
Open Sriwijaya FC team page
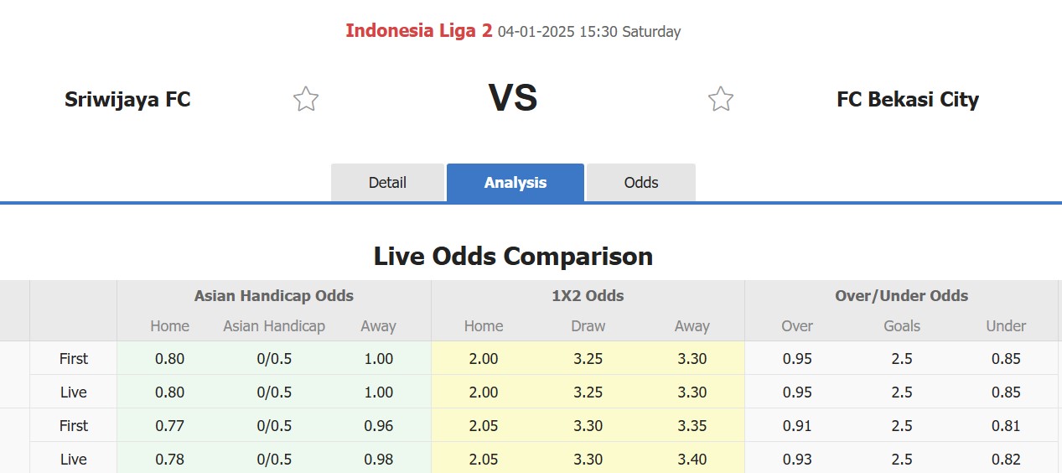pos(127,100)
